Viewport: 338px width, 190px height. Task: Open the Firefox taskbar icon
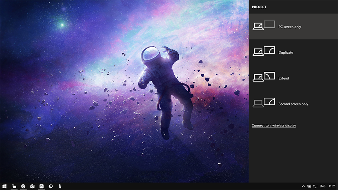[x=51, y=186]
